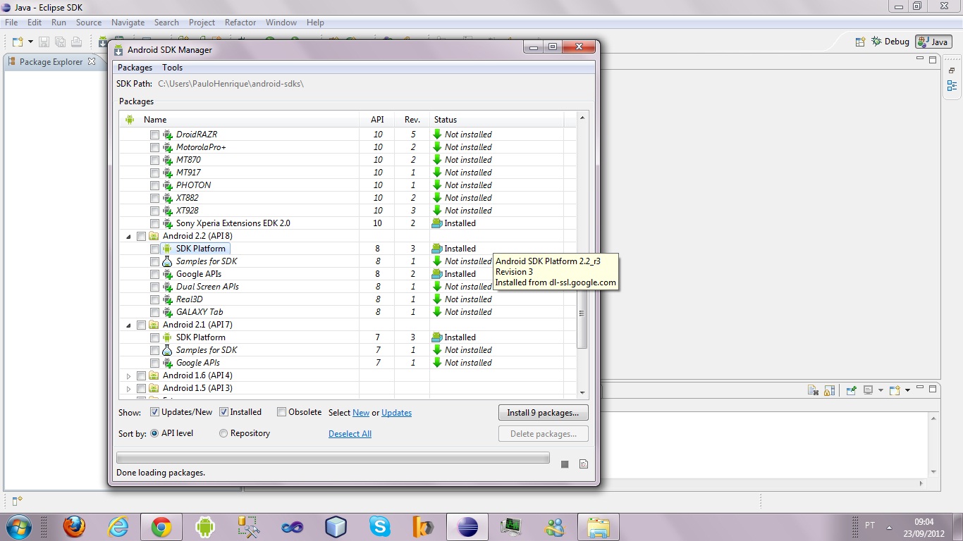Select the Real3D package row name
Viewport: 963px width, 541px height.
click(189, 299)
